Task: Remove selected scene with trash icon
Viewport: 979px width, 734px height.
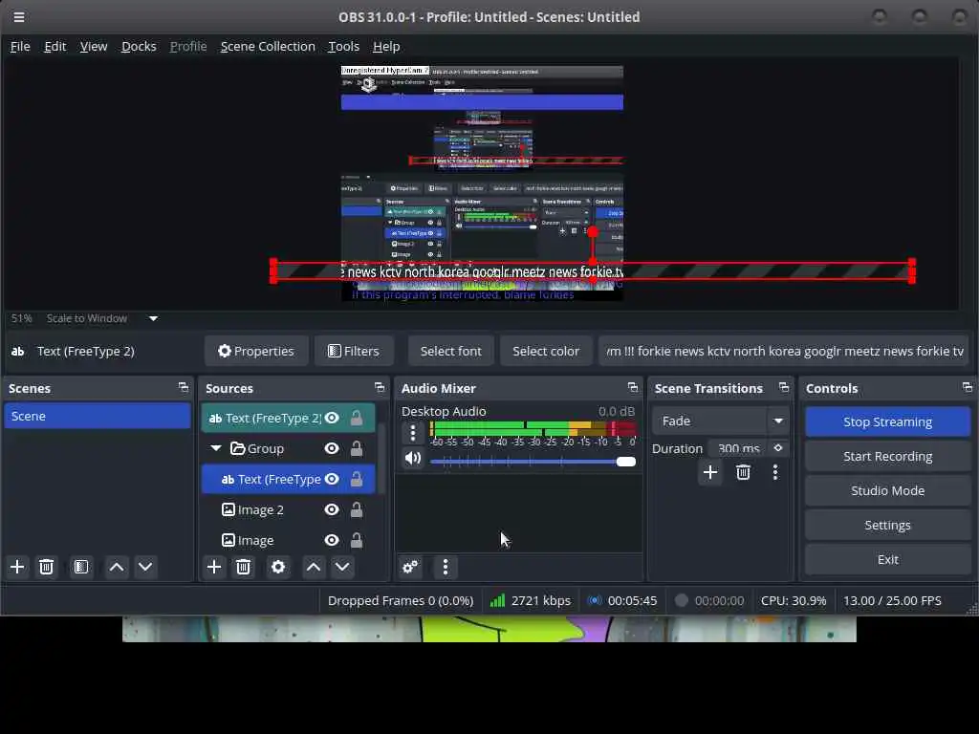Action: [46, 567]
